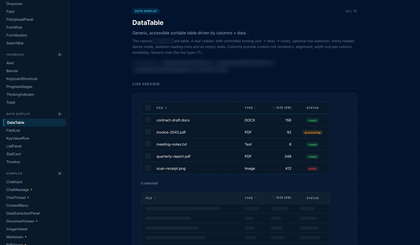The height and width of the screenshot is (245, 420).
Task: Click the DATA DISPLAY tag above title
Action: coord(146,11)
